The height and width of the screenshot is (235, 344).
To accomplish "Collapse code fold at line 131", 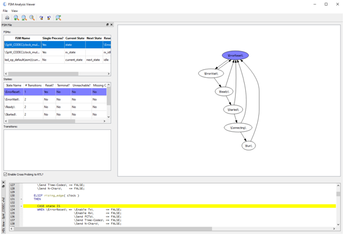I will click(21, 199).
